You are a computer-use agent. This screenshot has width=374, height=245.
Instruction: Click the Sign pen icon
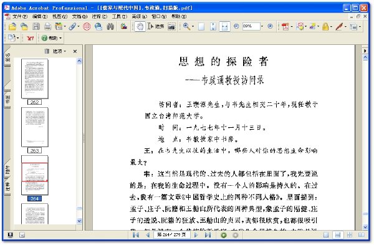click(x=339, y=26)
